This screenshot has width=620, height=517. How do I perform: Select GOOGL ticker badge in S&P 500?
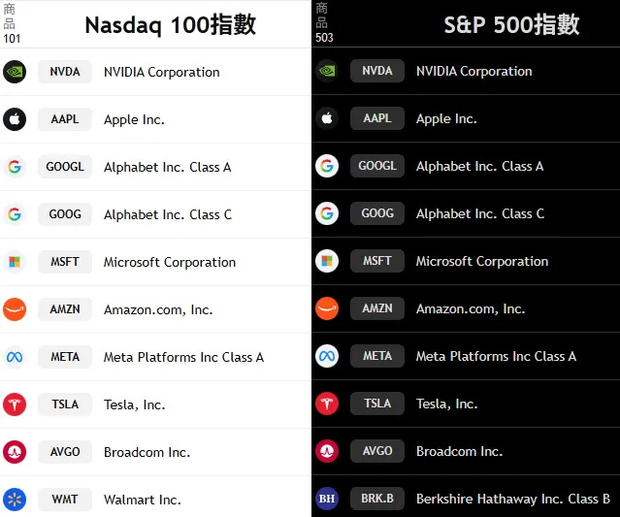click(377, 166)
